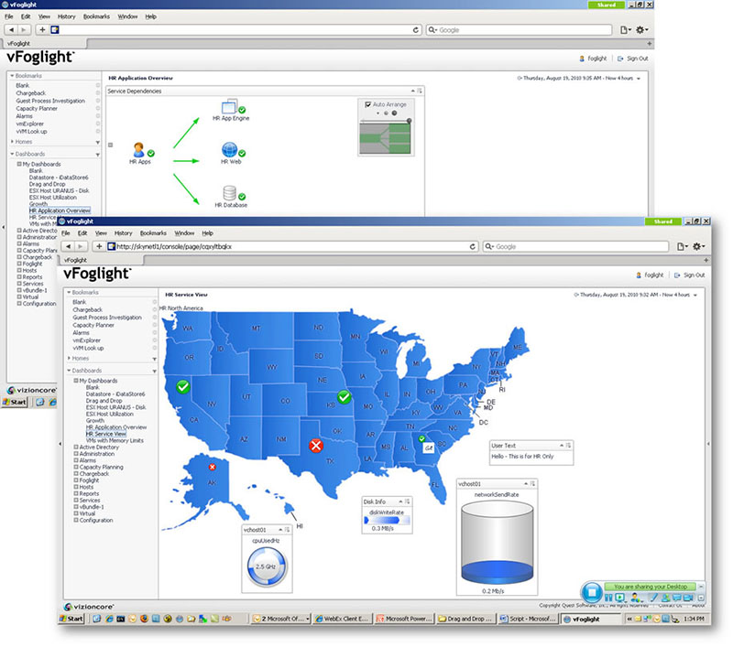733x647 pixels.
Task: Open Guest Process Investigation bookmark, front window
Action: (x=107, y=318)
